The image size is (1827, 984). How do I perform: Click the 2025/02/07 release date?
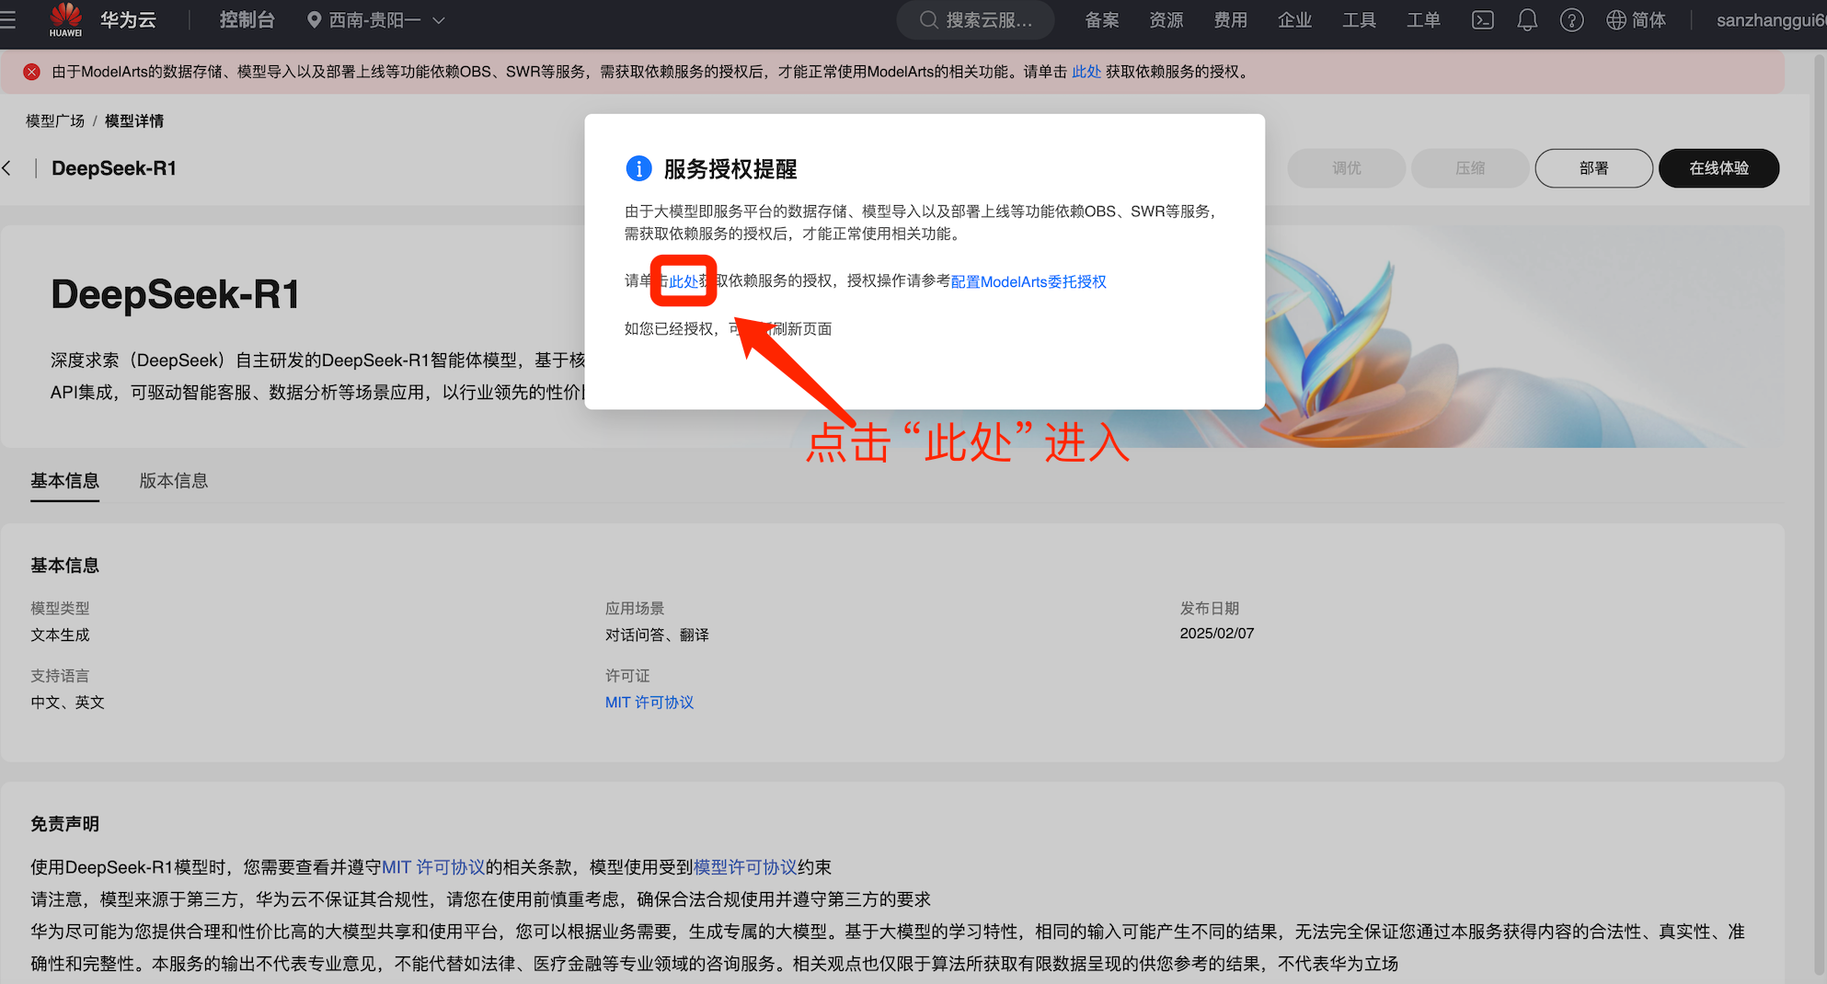[1216, 634]
